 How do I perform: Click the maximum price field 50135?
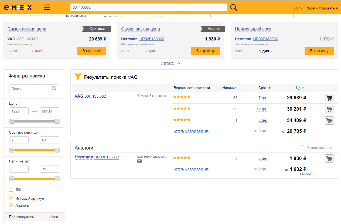(49, 111)
